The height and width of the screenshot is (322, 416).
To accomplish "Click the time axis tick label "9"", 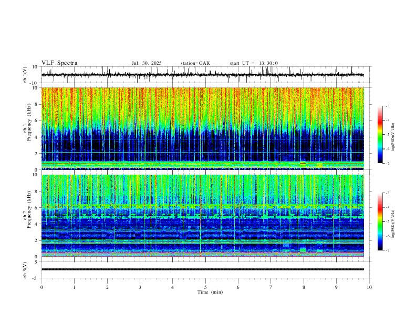I will tap(336, 287).
